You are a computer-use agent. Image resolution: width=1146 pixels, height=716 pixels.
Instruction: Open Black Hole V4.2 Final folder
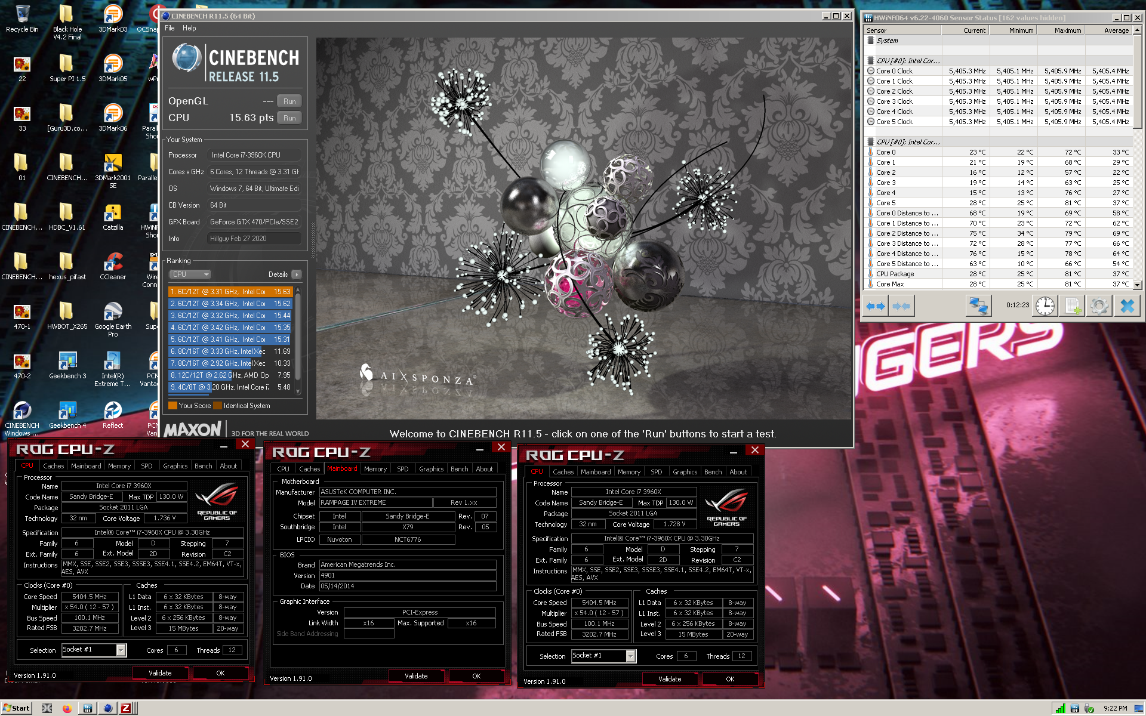67,22
